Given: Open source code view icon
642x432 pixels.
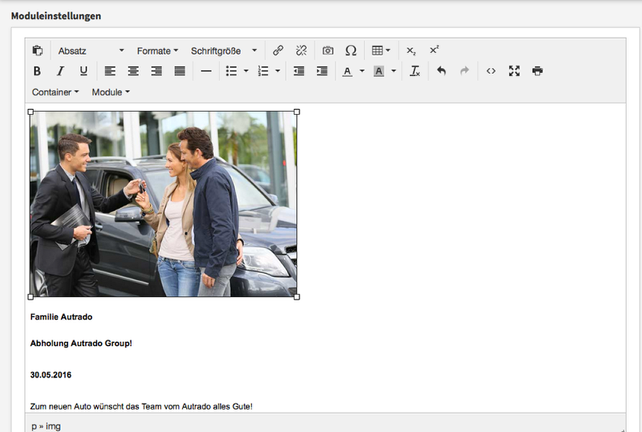Looking at the screenshot, I should coord(491,71).
